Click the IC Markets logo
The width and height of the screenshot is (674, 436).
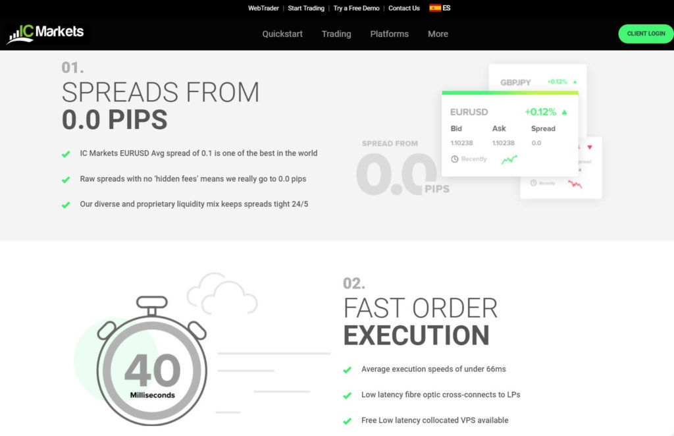45,34
